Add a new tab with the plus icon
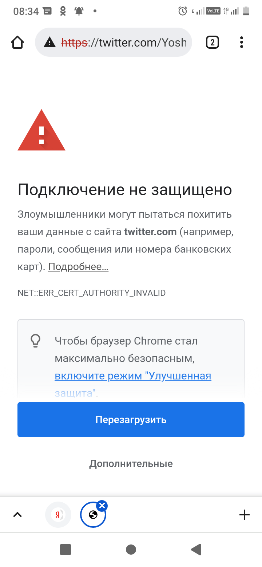This screenshot has width=262, height=567. 245,514
